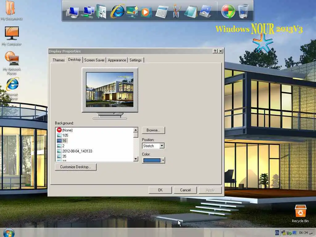Switch to the Desktop tab

(x=74, y=60)
